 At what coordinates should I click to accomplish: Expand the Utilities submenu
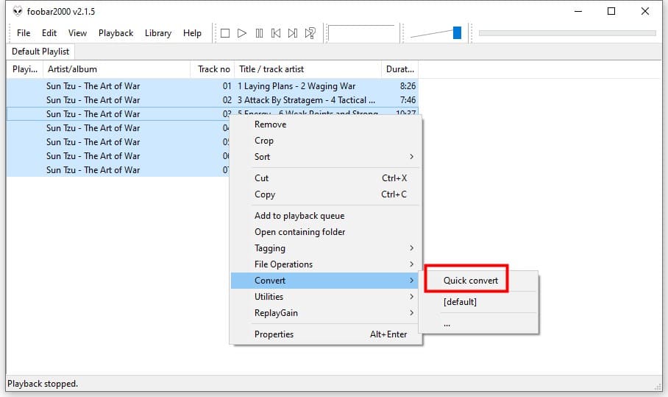326,297
